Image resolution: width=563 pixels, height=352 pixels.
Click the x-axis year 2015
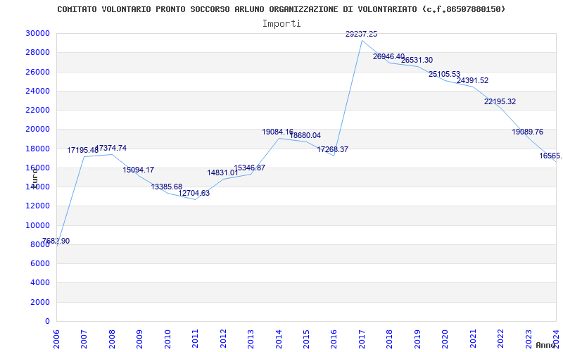[306, 339]
